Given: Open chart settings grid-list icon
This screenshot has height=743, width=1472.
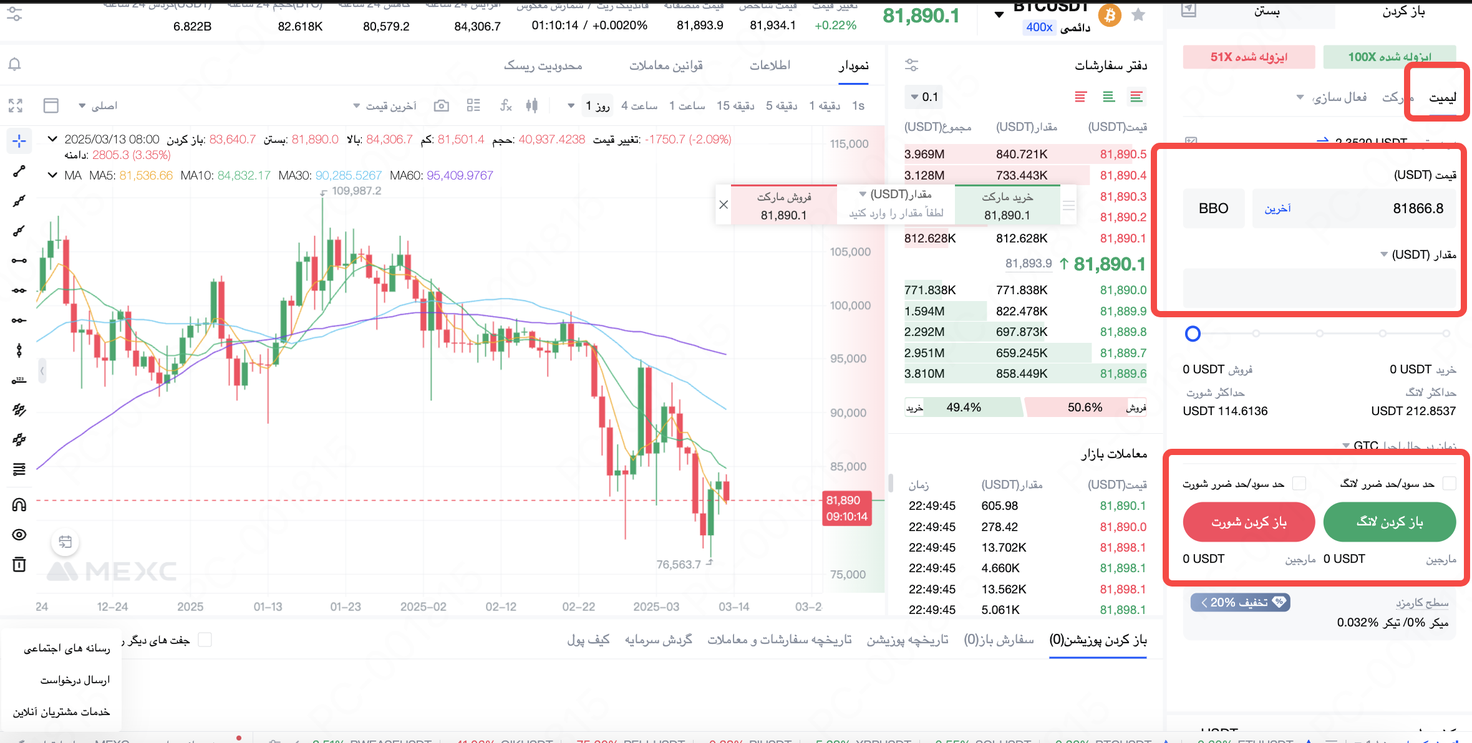Looking at the screenshot, I should pos(473,105).
